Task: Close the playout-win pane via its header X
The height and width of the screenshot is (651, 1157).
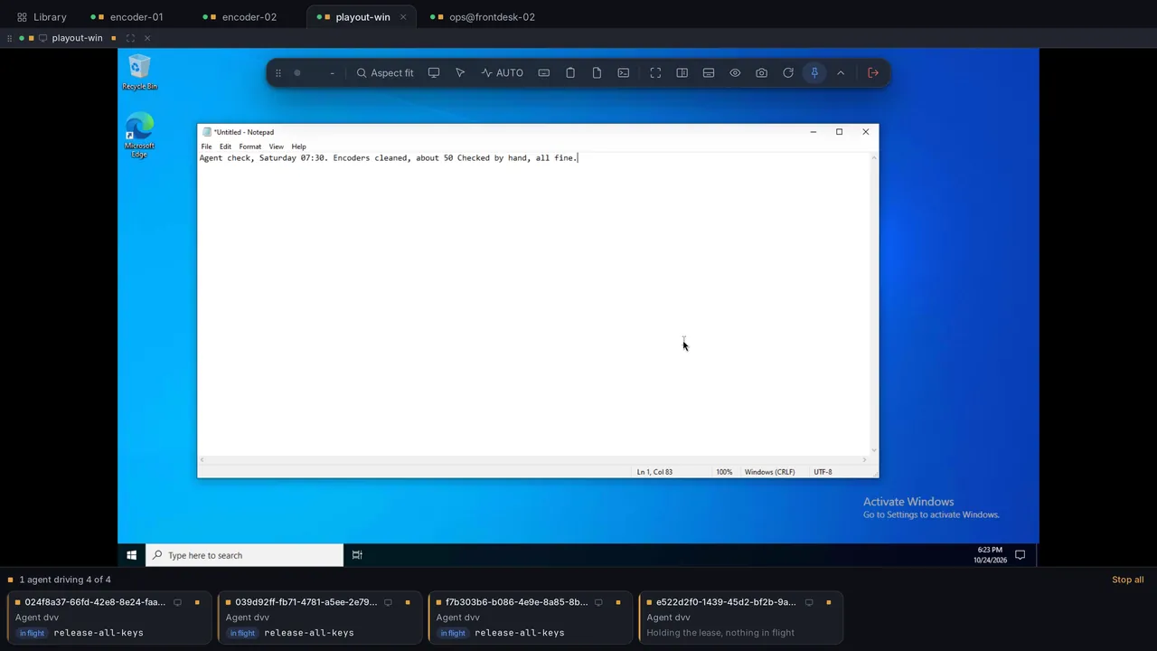Action: click(147, 38)
